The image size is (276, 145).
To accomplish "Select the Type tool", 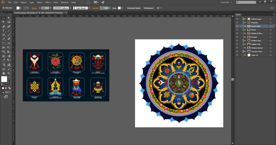I will 4,31.
